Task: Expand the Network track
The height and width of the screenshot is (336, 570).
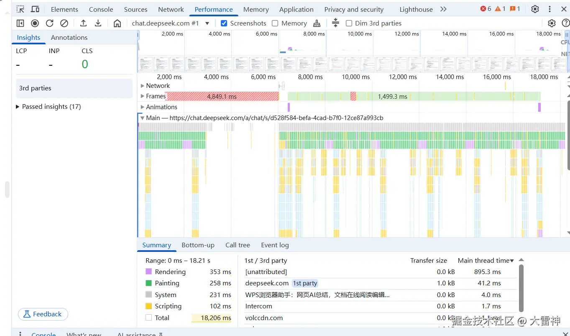Action: pos(143,85)
